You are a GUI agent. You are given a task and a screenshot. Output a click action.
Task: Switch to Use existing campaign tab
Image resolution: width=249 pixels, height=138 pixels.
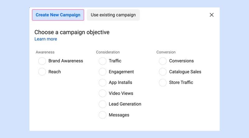point(113,15)
